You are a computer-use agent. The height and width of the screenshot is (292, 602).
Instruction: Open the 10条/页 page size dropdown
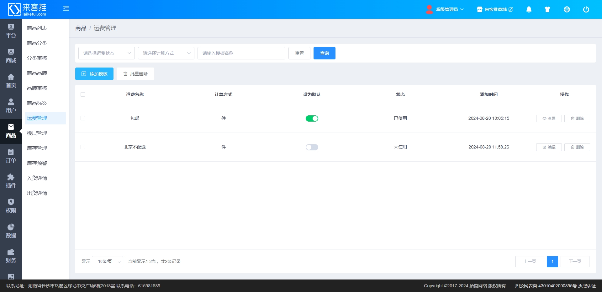(x=108, y=262)
